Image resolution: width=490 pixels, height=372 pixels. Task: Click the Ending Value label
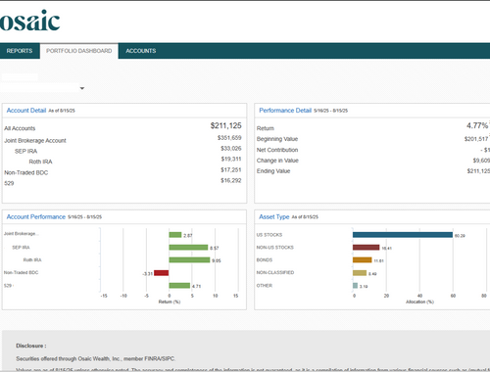pyautogui.click(x=273, y=171)
